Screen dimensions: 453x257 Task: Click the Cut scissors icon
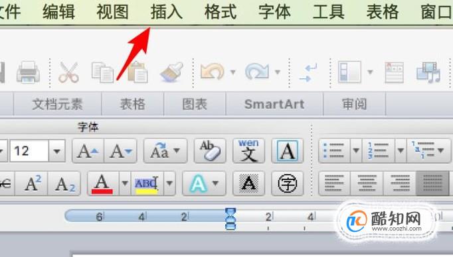coord(68,72)
